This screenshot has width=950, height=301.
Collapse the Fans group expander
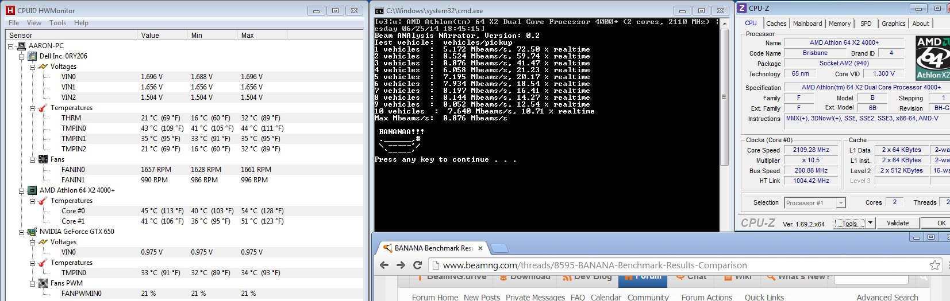tap(33, 159)
